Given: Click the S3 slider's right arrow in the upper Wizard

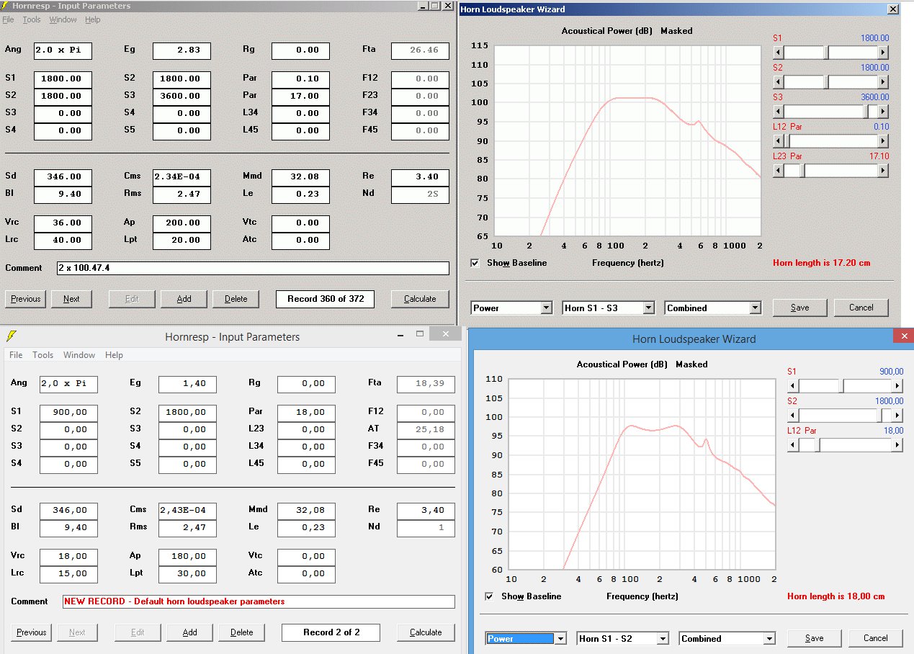Looking at the screenshot, I should click(x=883, y=112).
